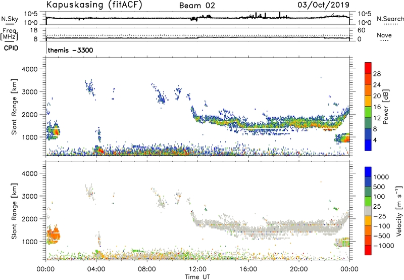This screenshot has width=404, height=280.
Task: Click the '2000' tick on velocity panel axis
Action: coord(30,219)
